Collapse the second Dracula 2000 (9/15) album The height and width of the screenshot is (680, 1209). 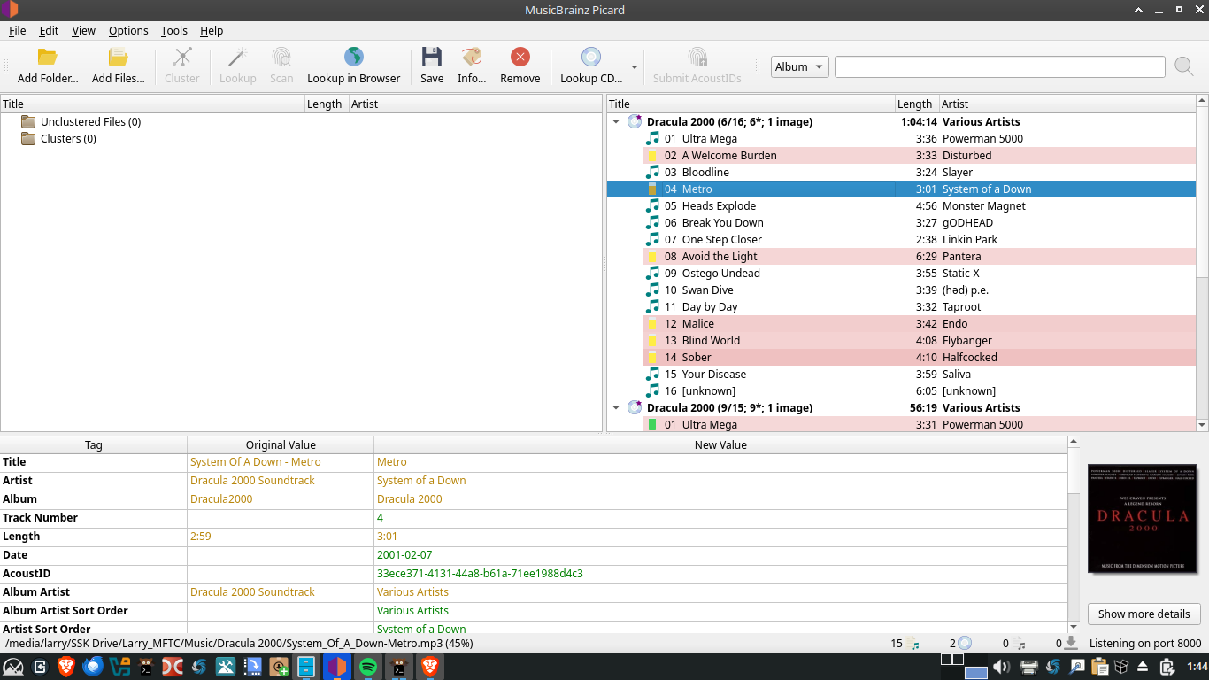pos(617,408)
